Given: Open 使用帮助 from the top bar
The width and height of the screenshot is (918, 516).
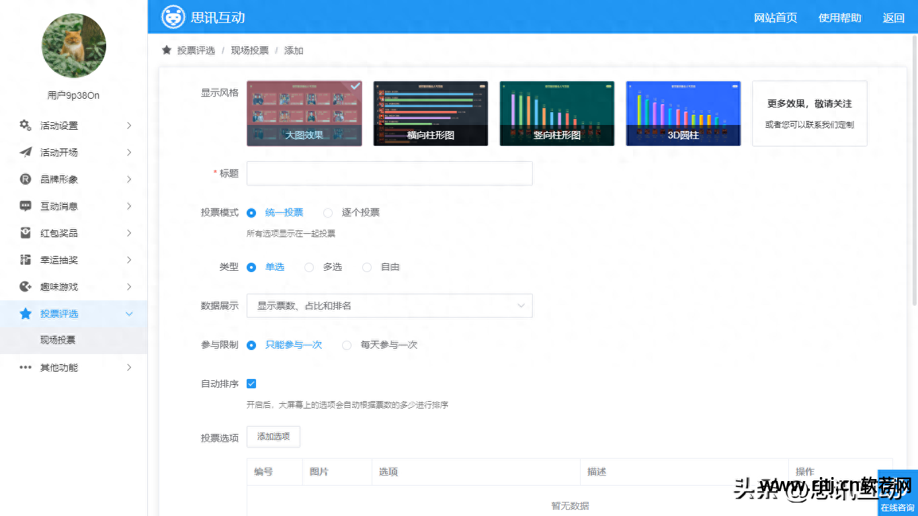Looking at the screenshot, I should click(839, 19).
